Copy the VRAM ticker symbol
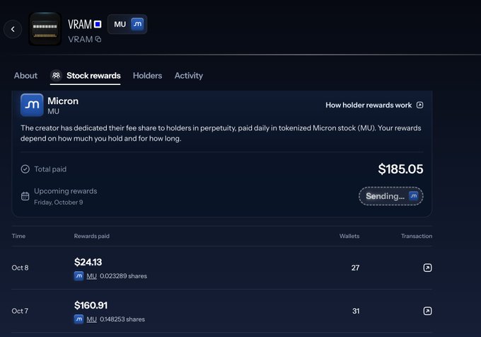The image size is (481, 337). (98, 39)
